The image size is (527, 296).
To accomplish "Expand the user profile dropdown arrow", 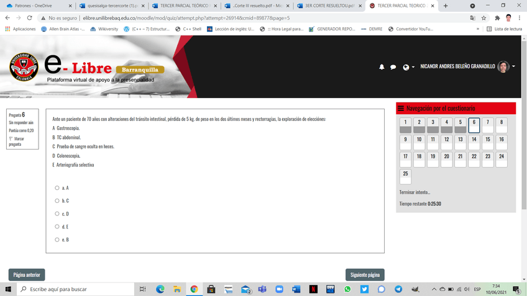I will 513,66.
